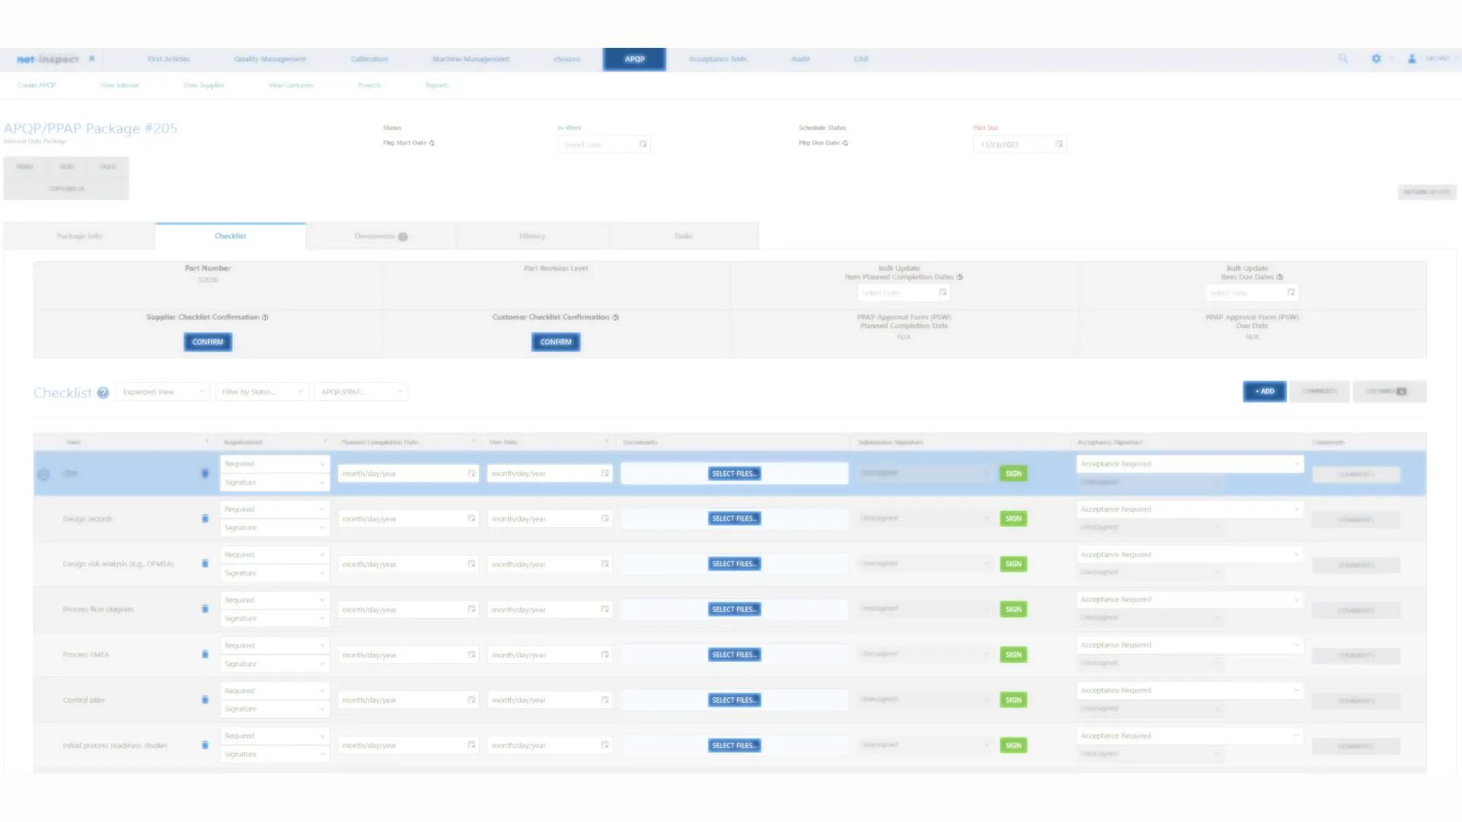Switch to the Documents tab
Image resolution: width=1462 pixels, height=822 pixels.
click(x=380, y=236)
